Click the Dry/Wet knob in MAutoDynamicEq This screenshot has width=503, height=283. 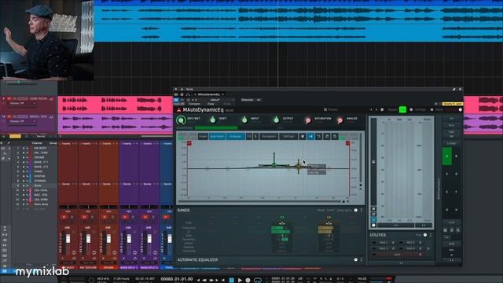[181, 120]
